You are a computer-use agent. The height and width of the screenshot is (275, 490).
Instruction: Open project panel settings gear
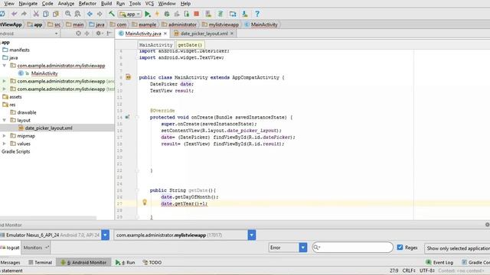point(99,34)
